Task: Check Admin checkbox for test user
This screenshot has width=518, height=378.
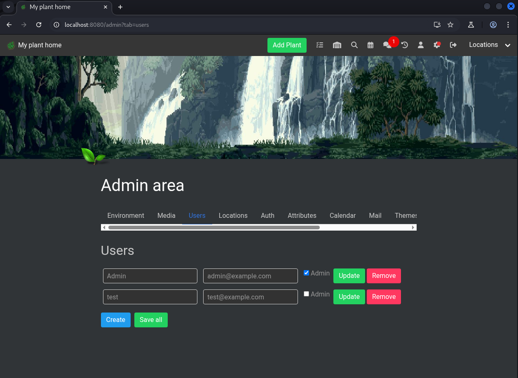Action: pos(306,294)
